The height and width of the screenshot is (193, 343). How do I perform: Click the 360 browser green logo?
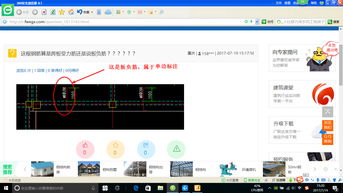8,10
